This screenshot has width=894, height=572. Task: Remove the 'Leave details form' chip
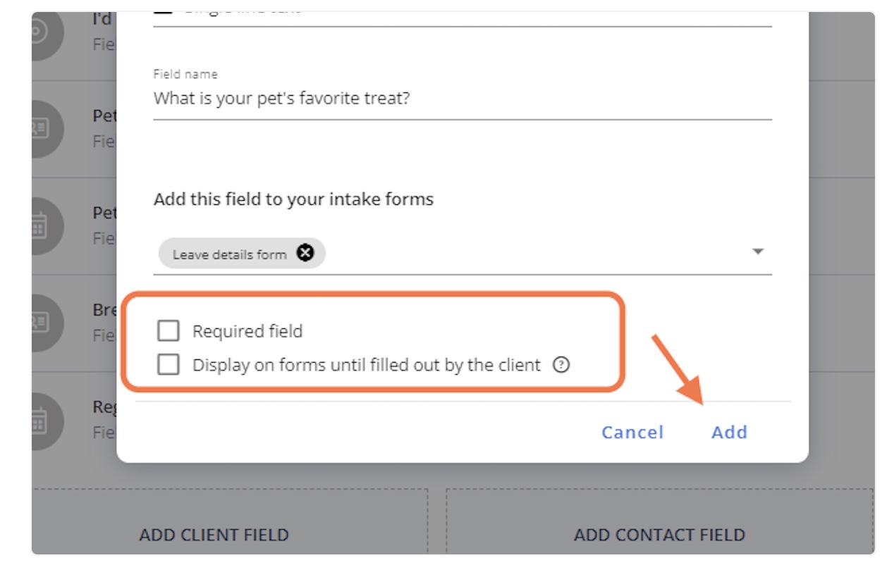click(305, 254)
